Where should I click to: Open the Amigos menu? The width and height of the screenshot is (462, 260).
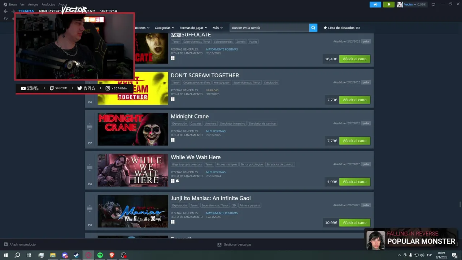33,4
